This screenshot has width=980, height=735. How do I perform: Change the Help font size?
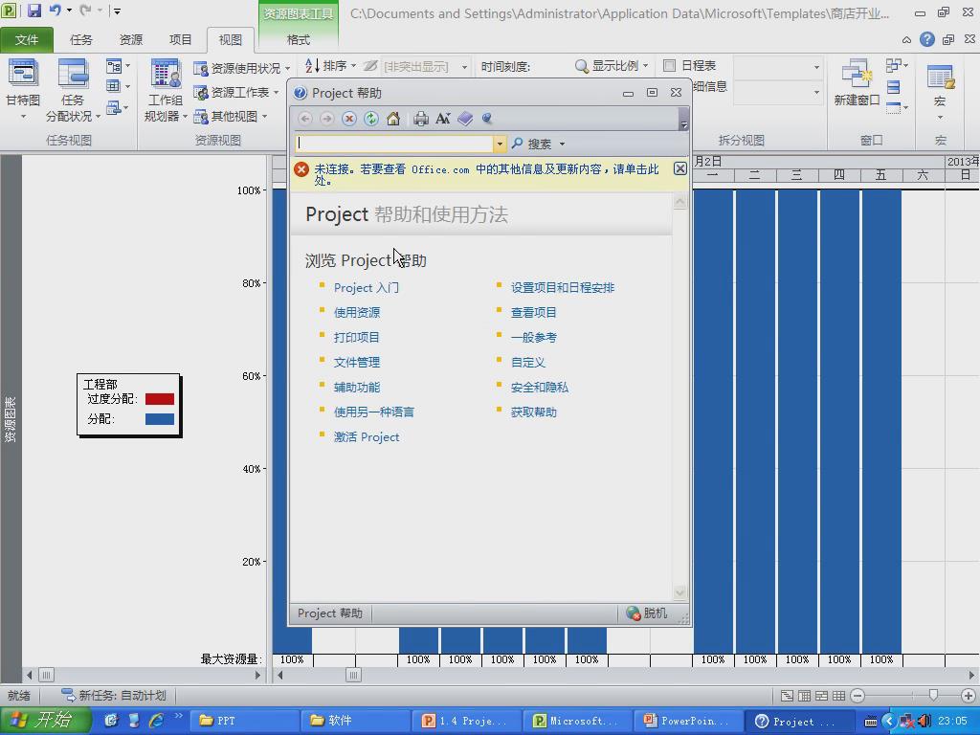(442, 119)
